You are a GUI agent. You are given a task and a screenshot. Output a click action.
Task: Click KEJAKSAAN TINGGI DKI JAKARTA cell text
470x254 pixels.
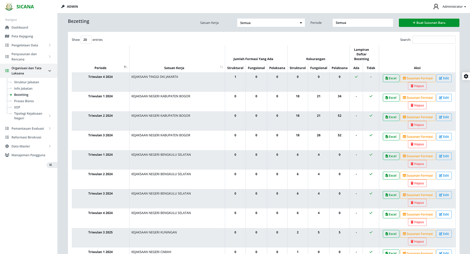[x=155, y=77]
